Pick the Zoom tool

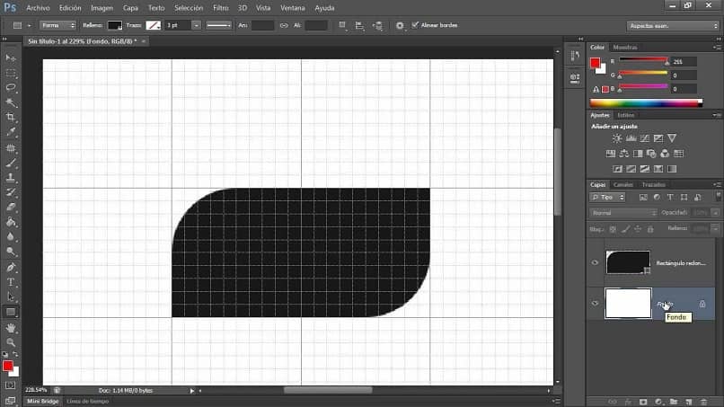click(11, 342)
